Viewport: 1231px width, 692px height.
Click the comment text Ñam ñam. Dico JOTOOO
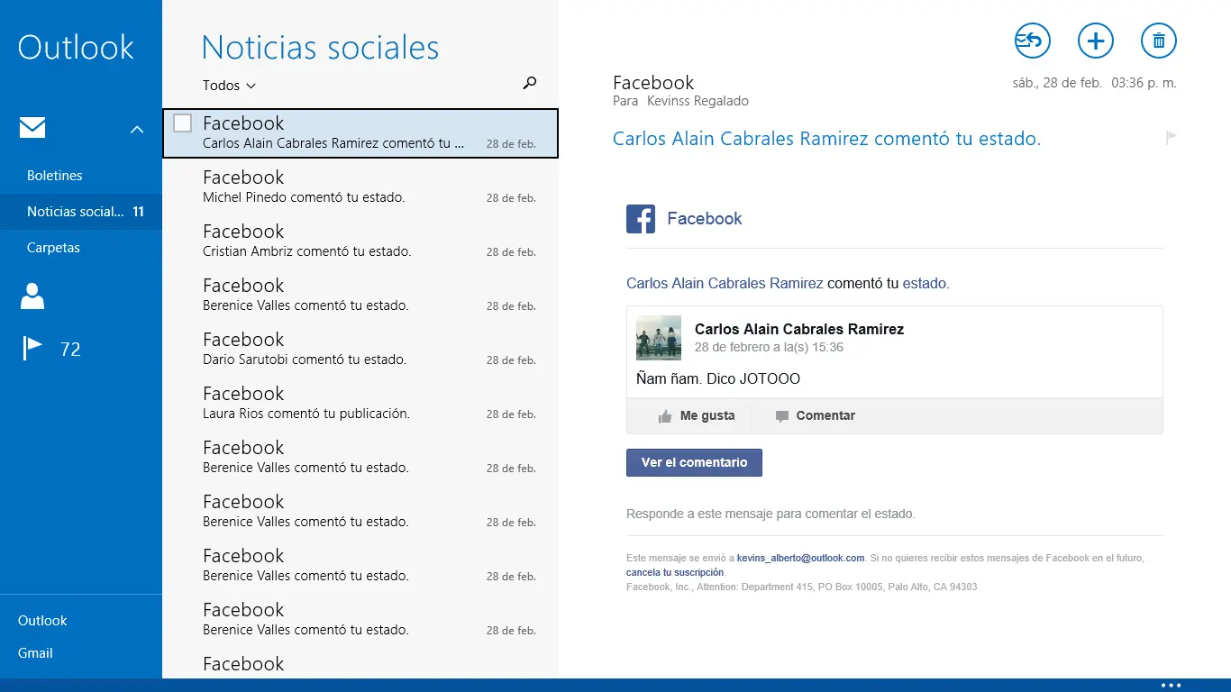click(x=718, y=378)
